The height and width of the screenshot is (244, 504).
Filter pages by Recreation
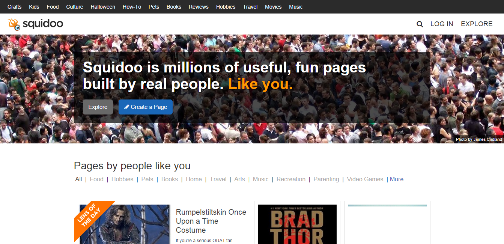(291, 179)
